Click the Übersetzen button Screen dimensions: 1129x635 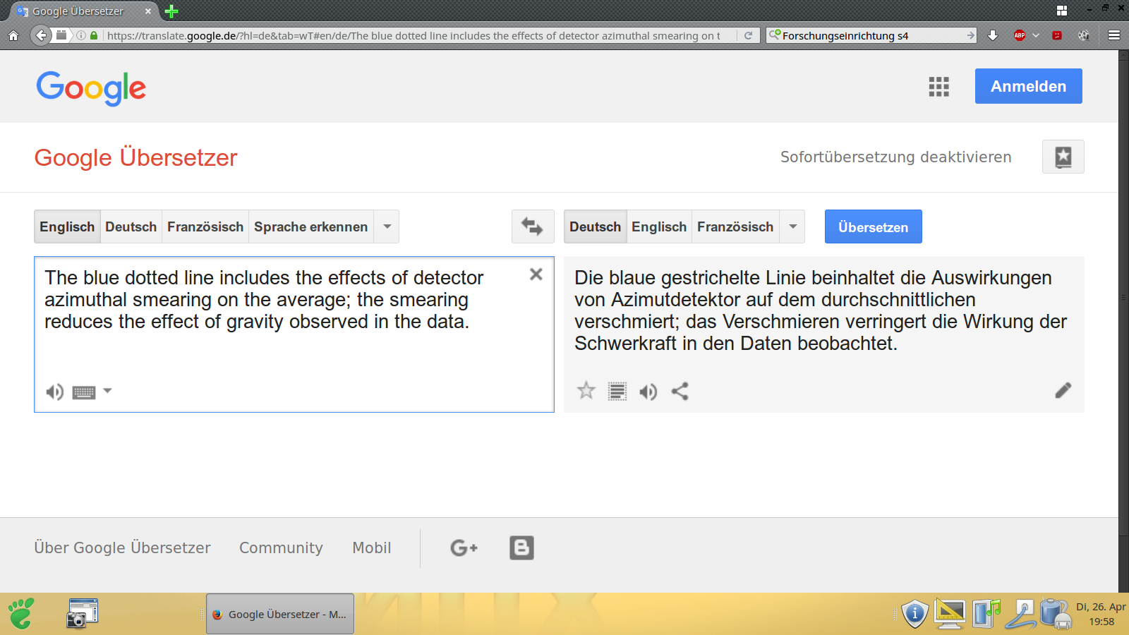tap(874, 226)
